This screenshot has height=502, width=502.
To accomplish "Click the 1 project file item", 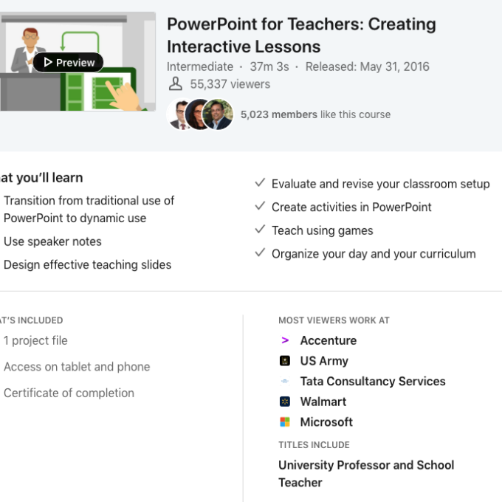I will [35, 340].
